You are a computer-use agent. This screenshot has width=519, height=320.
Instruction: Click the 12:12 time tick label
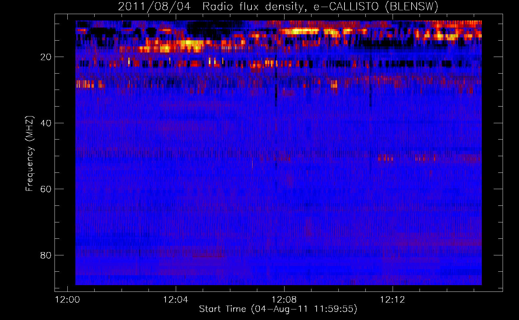point(393,300)
